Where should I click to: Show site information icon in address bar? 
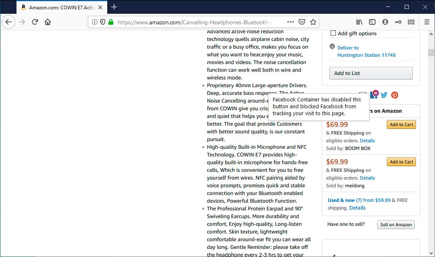[95, 22]
